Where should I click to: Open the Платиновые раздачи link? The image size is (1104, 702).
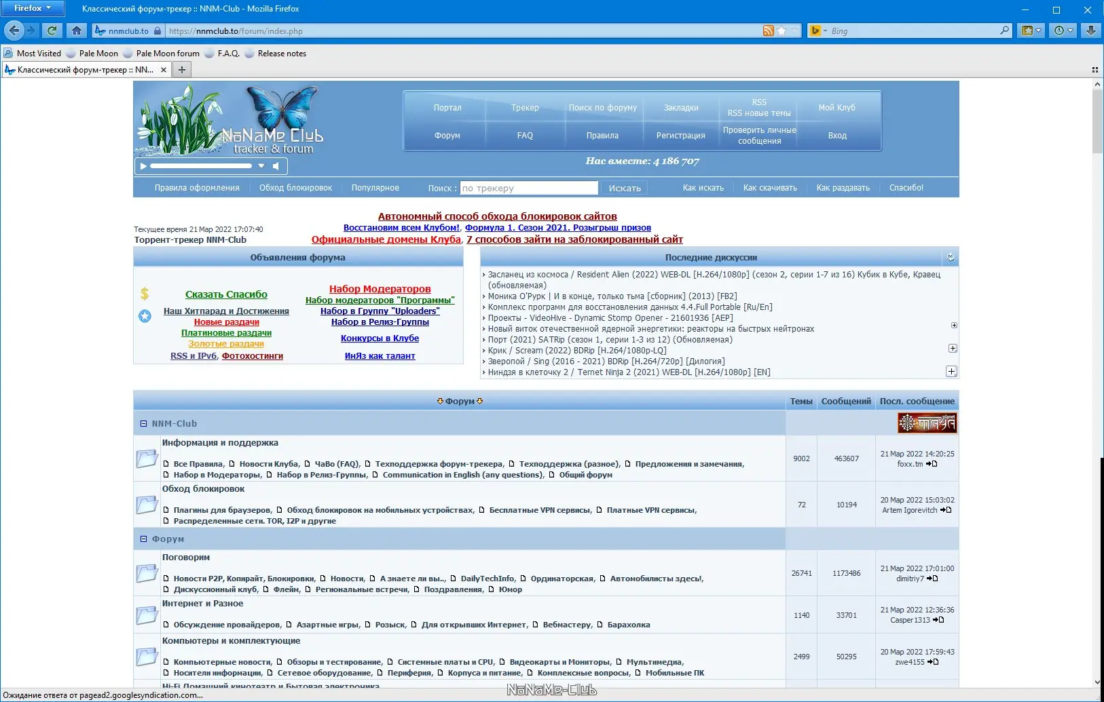point(226,333)
